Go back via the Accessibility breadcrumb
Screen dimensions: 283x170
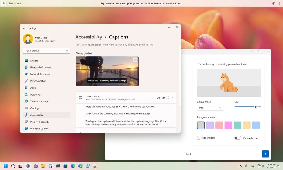click(88, 37)
